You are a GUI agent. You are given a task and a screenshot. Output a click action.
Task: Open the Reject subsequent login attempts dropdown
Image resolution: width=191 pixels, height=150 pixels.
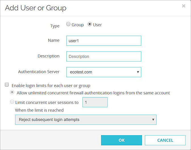[x=86, y=120]
